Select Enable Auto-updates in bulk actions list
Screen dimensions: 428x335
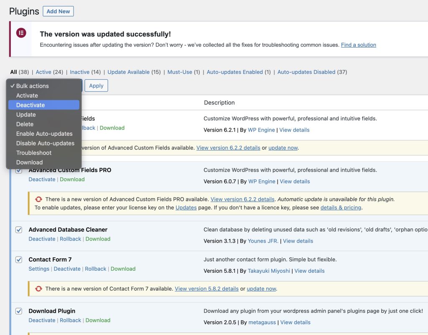tap(44, 134)
